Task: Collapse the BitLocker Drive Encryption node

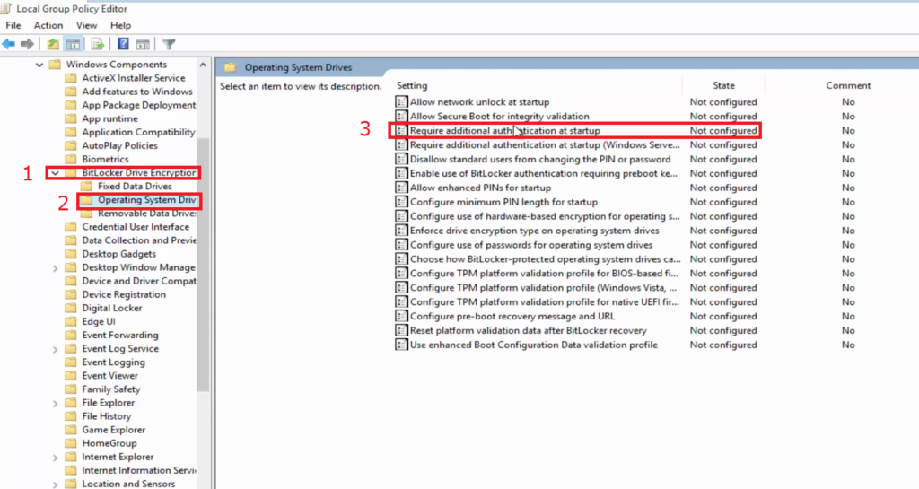Action: 55,173
